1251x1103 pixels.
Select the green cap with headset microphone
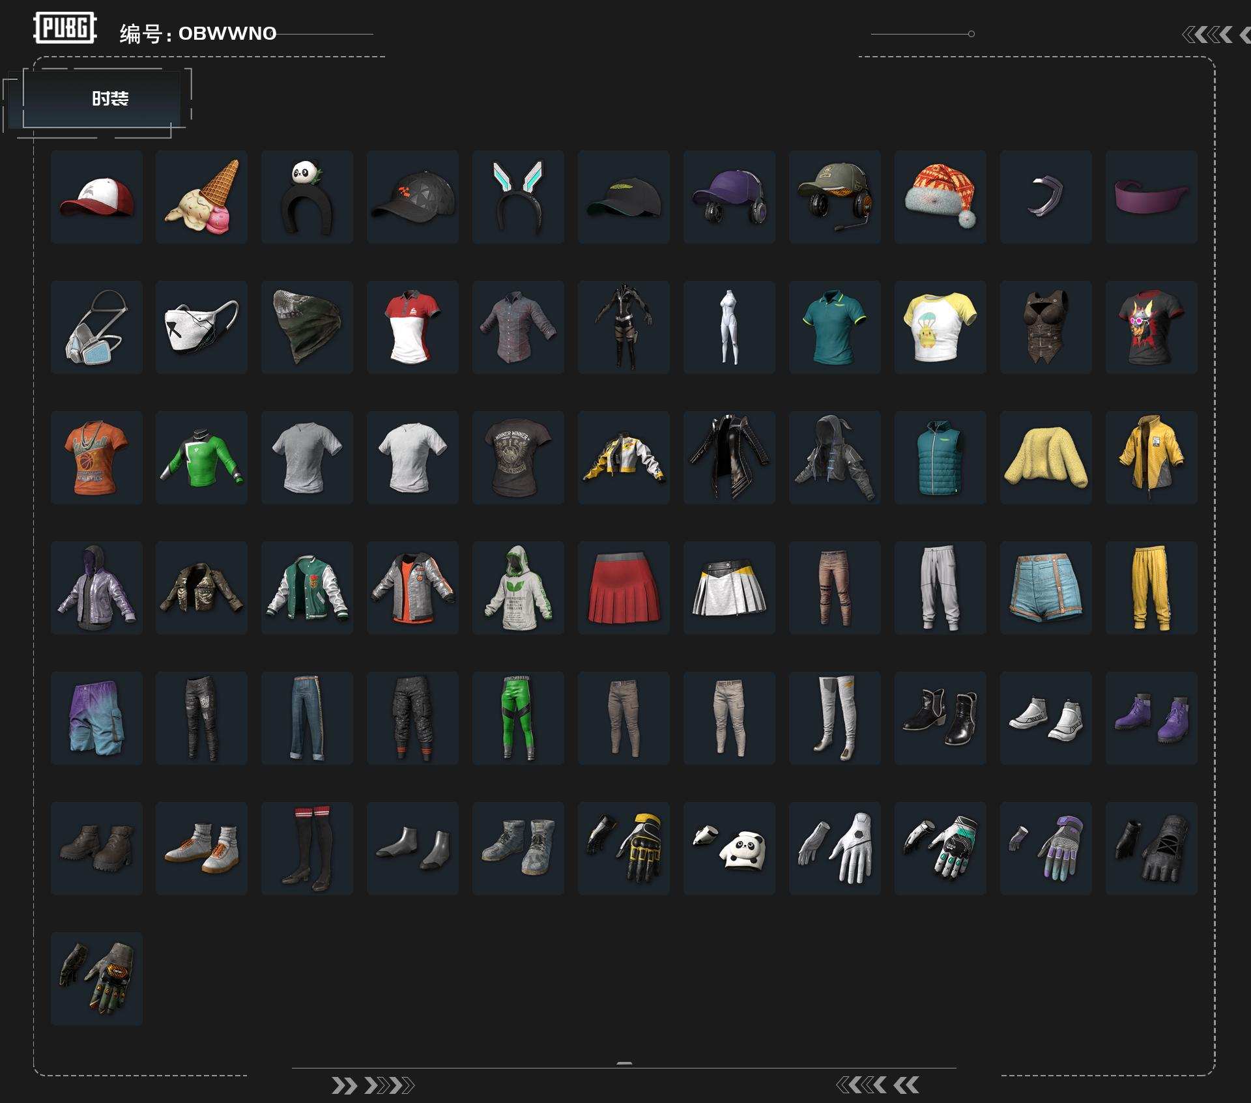pyautogui.click(x=835, y=197)
